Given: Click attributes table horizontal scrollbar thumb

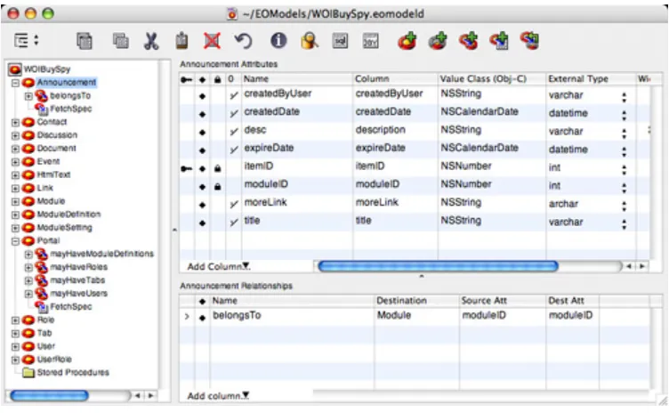Looking at the screenshot, I should point(439,266).
